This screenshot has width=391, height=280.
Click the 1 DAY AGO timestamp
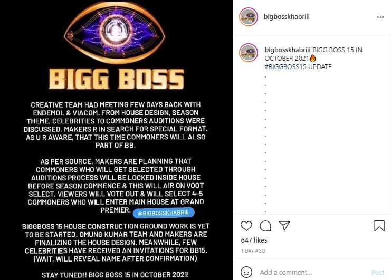pyautogui.click(x=253, y=251)
